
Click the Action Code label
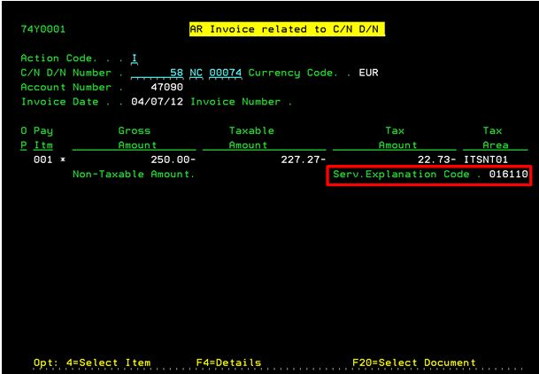[x=56, y=58]
